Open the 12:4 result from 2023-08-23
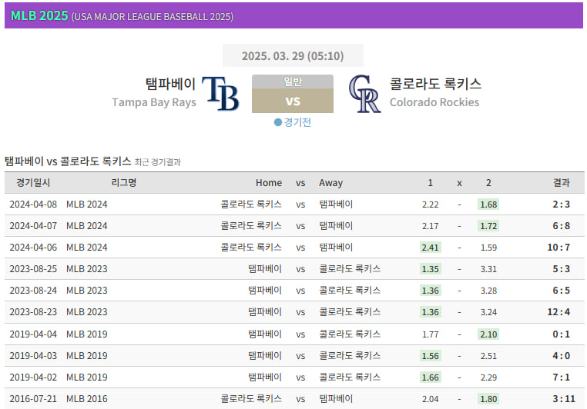The height and width of the screenshot is (409, 587). (x=558, y=312)
